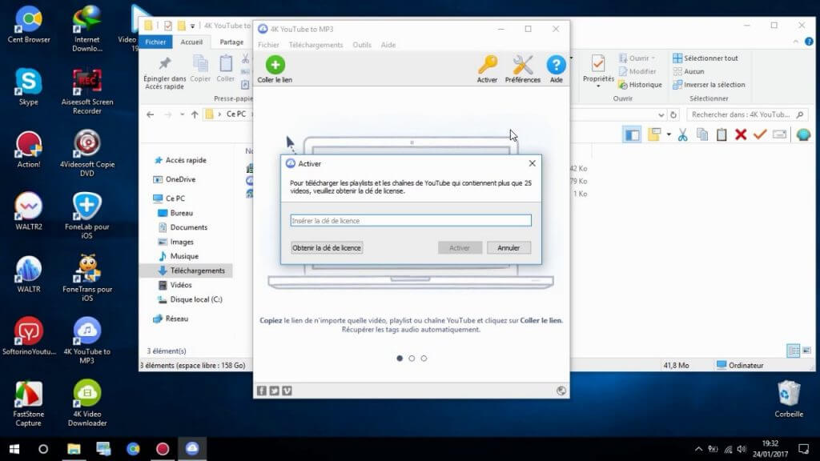Focus the license key input field
This screenshot has height=461, width=820.
coord(411,221)
